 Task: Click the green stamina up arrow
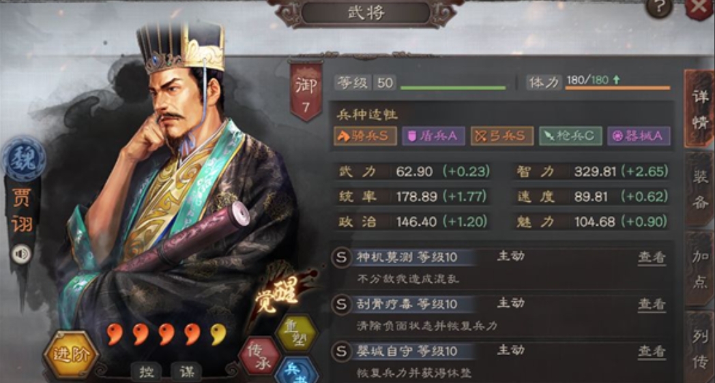coord(617,80)
